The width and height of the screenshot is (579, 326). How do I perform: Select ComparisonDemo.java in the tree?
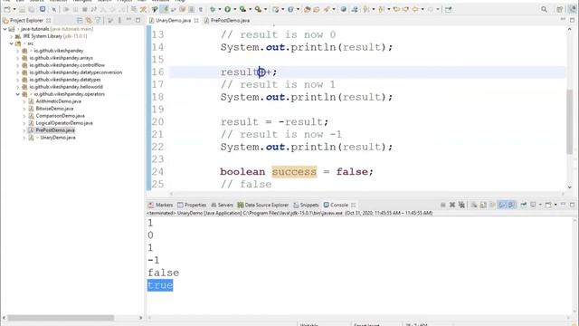point(61,116)
